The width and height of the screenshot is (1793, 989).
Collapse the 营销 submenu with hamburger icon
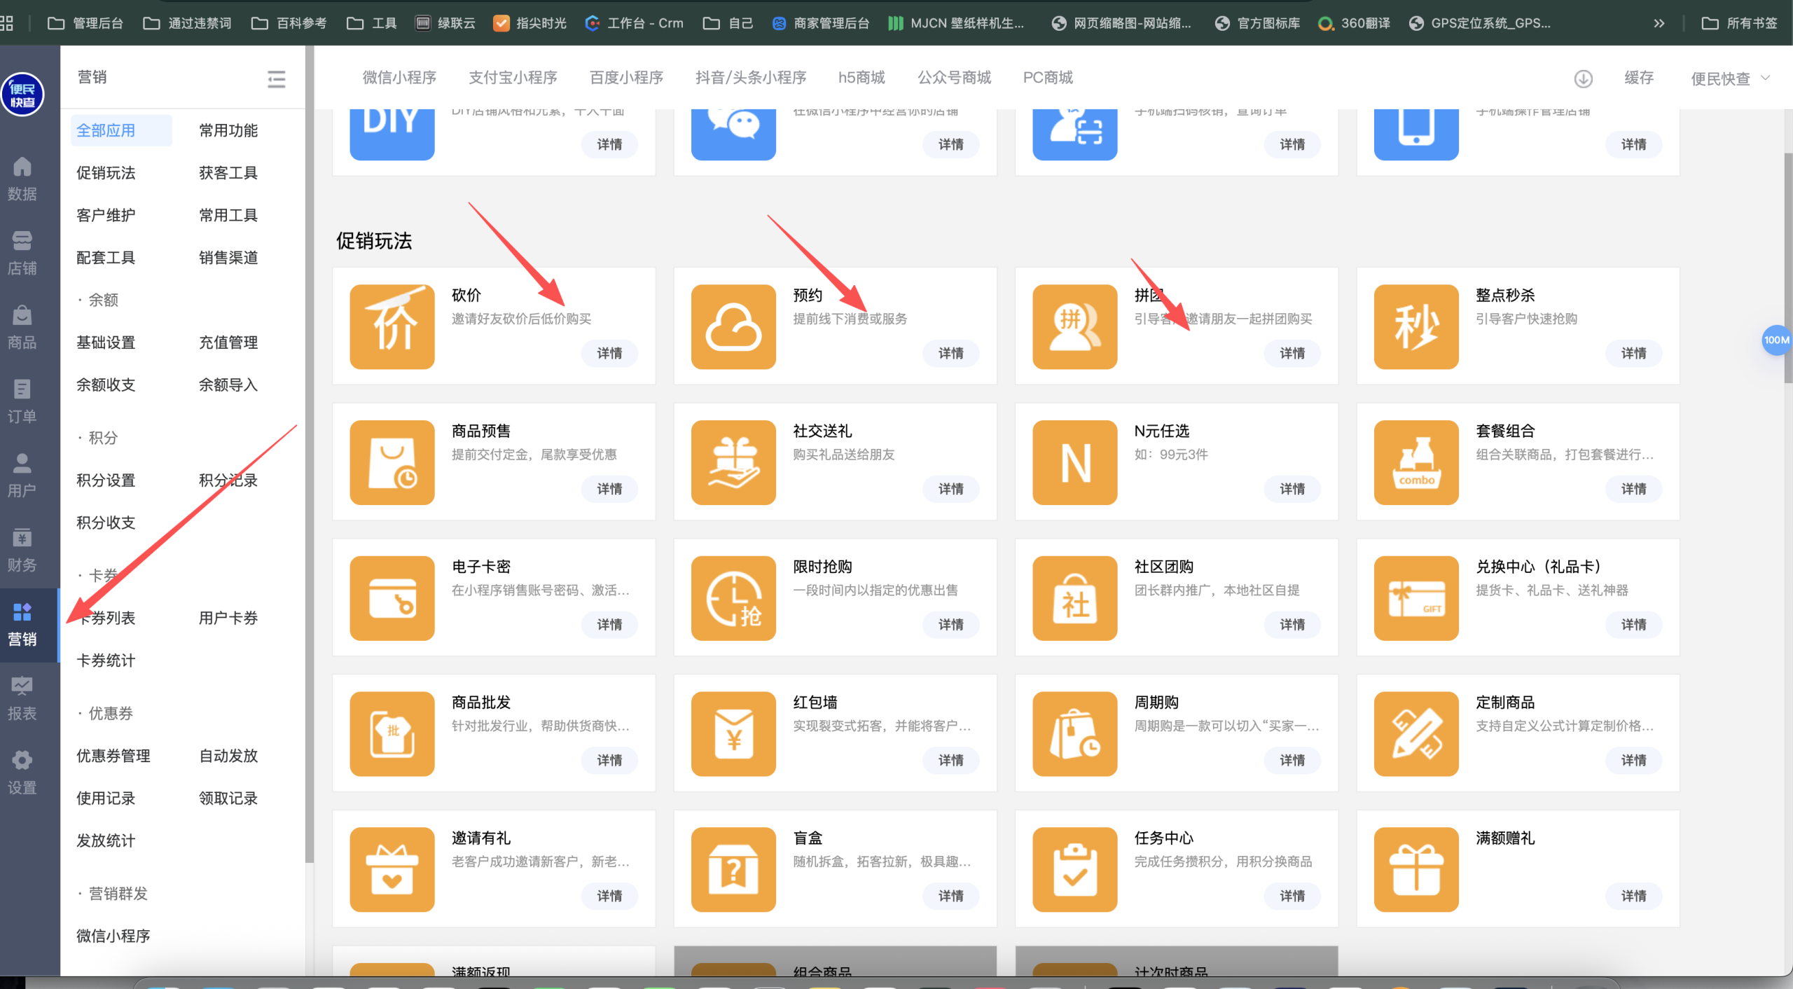pyautogui.click(x=276, y=78)
